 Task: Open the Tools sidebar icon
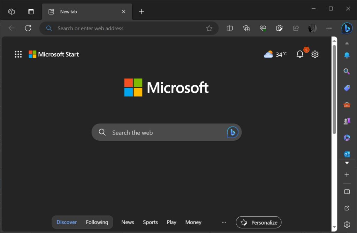pos(347,104)
